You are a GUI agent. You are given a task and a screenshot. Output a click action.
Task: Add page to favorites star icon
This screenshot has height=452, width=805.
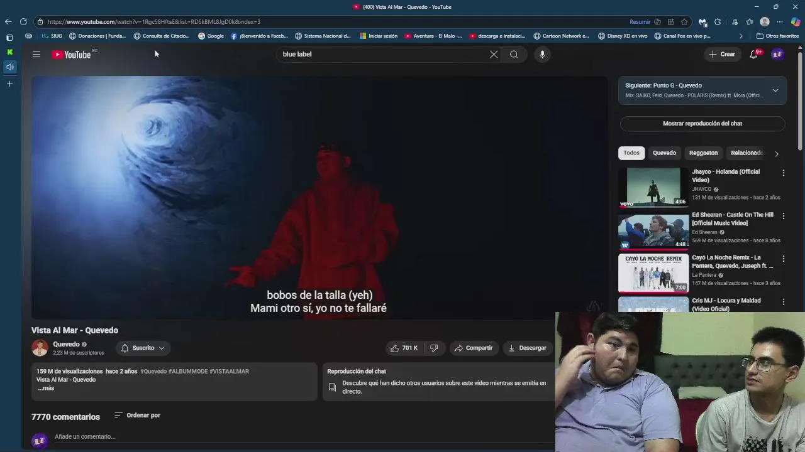click(684, 22)
